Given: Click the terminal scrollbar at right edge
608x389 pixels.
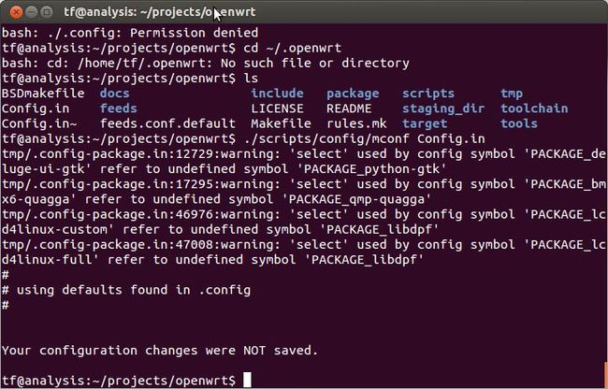Looking at the screenshot, I should pos(606,375).
